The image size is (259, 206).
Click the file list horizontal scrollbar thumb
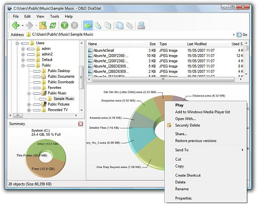[163, 79]
